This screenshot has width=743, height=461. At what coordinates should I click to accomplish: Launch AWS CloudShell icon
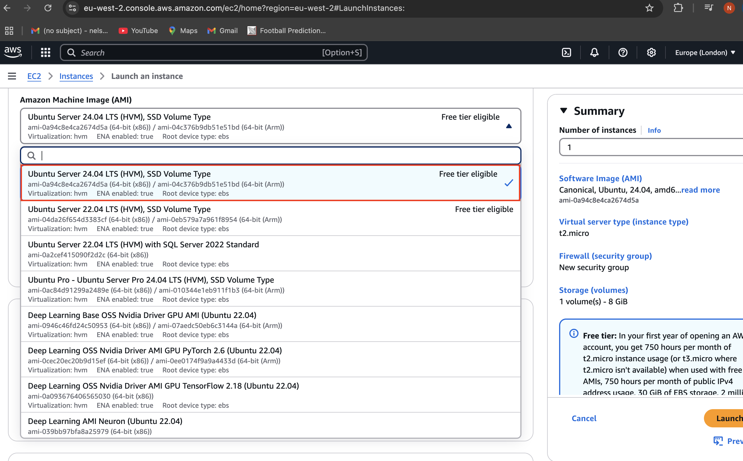point(567,52)
